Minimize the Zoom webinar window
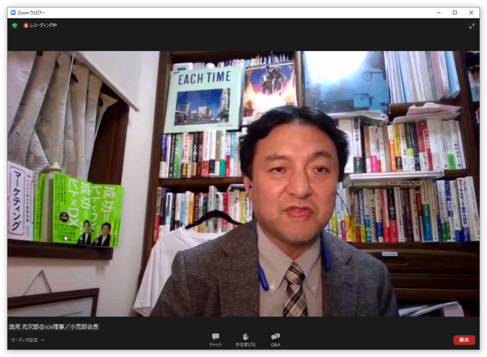This screenshot has width=487, height=357. pos(439,13)
